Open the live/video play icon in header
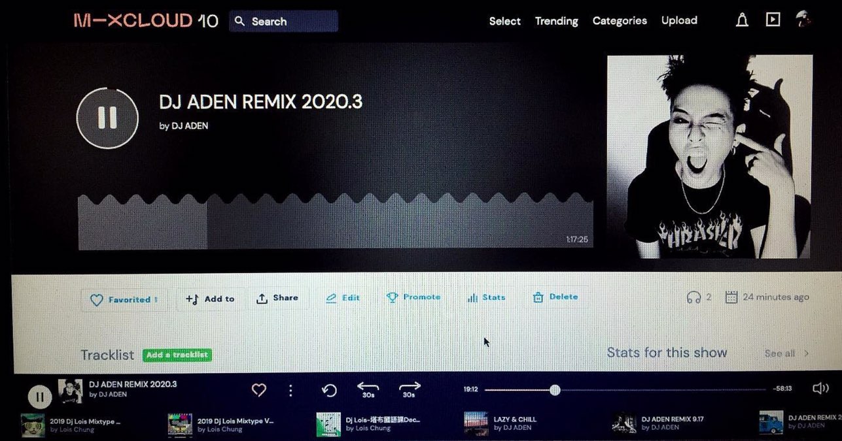This screenshot has height=441, width=842. coord(773,20)
